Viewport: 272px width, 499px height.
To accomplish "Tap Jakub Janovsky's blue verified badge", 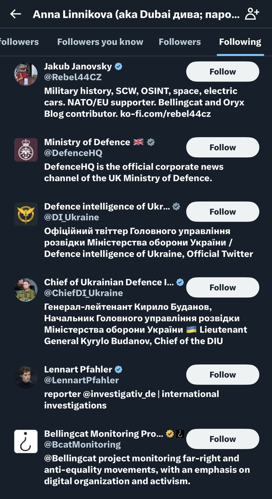I will [119, 67].
